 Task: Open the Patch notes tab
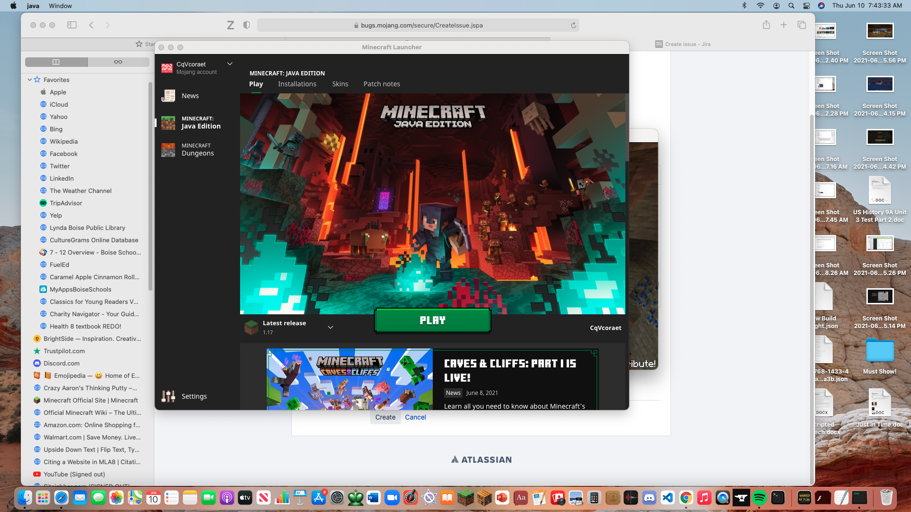click(381, 84)
